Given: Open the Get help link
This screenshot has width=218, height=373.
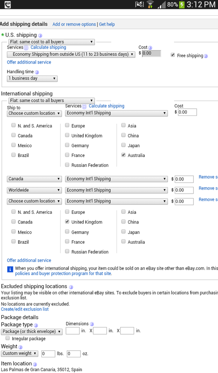Looking at the screenshot, I should (x=107, y=24).
